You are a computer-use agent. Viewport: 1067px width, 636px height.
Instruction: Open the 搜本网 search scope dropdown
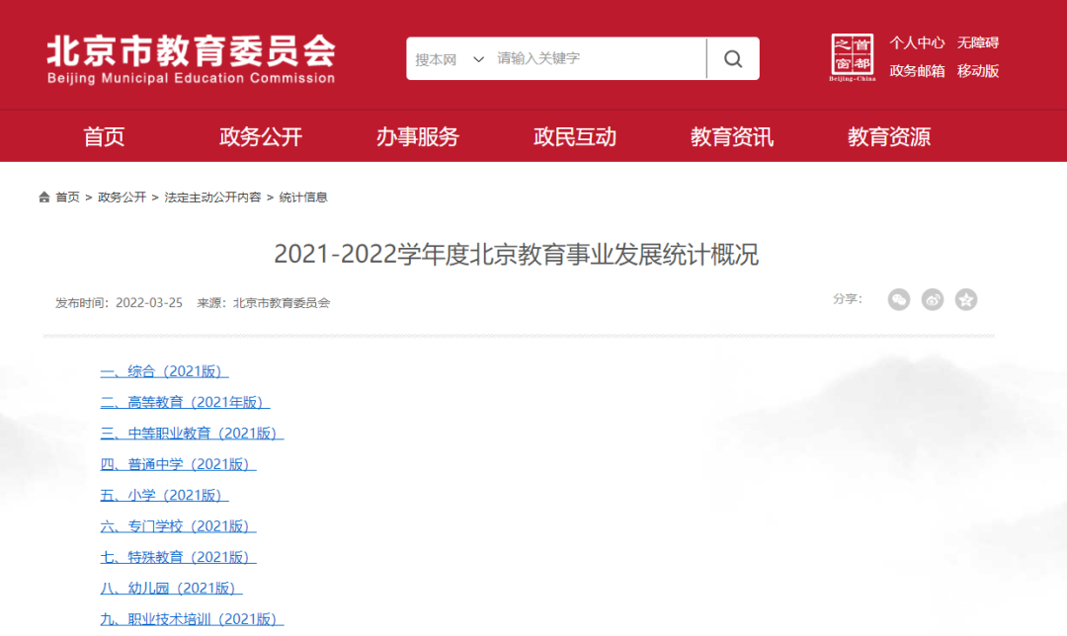point(450,59)
